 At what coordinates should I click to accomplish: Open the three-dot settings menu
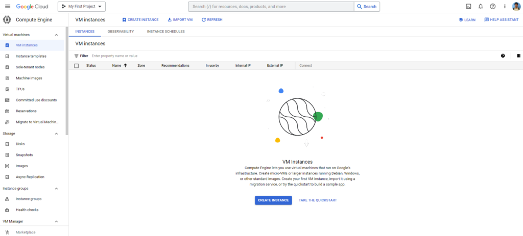505,6
